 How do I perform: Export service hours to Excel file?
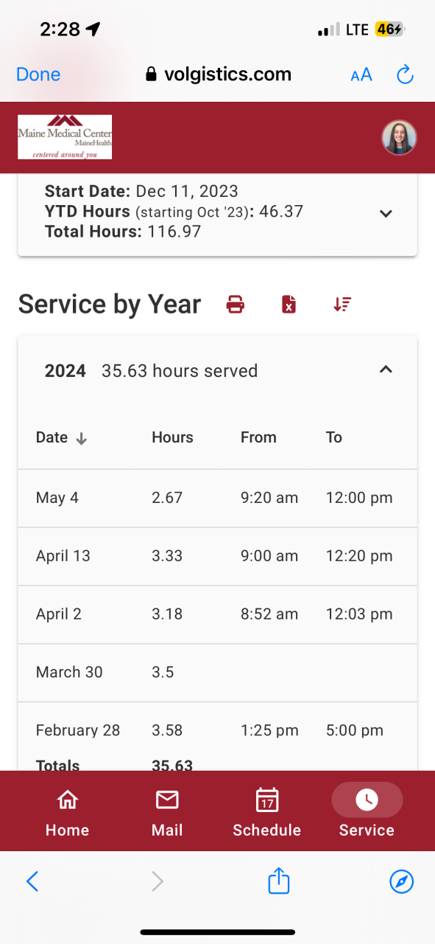289,304
